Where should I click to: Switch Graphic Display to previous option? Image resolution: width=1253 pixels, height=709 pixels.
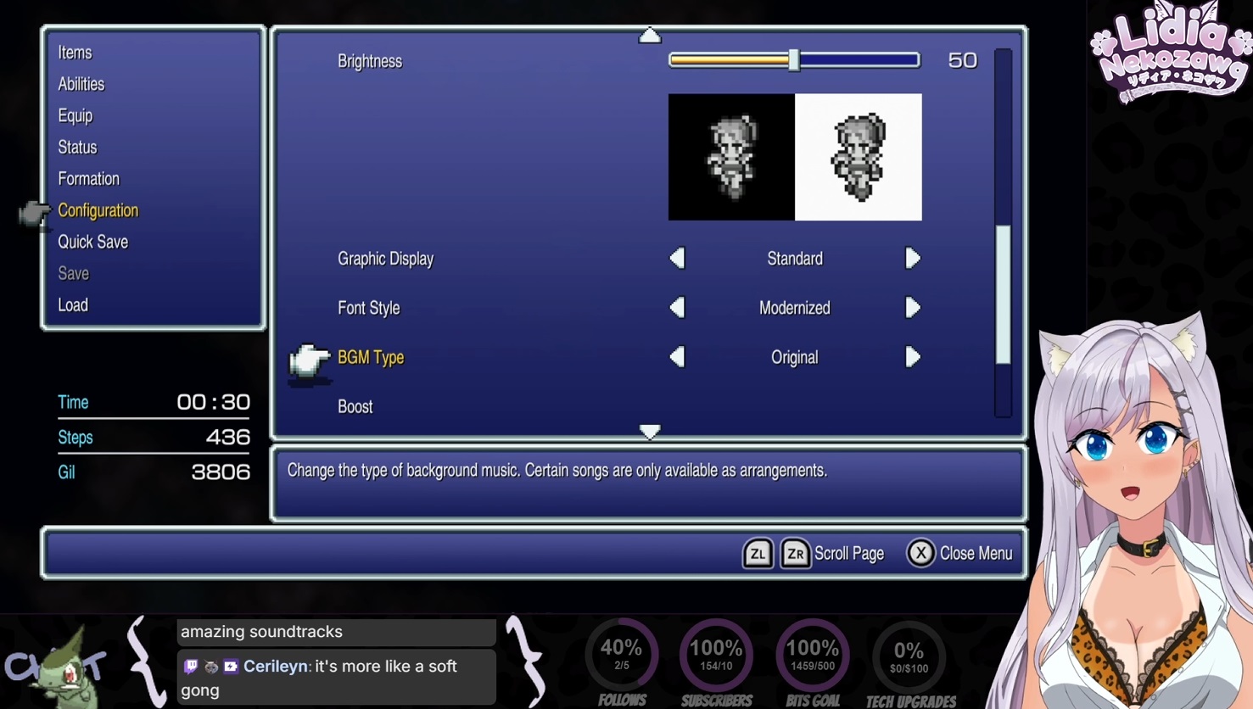click(x=677, y=259)
